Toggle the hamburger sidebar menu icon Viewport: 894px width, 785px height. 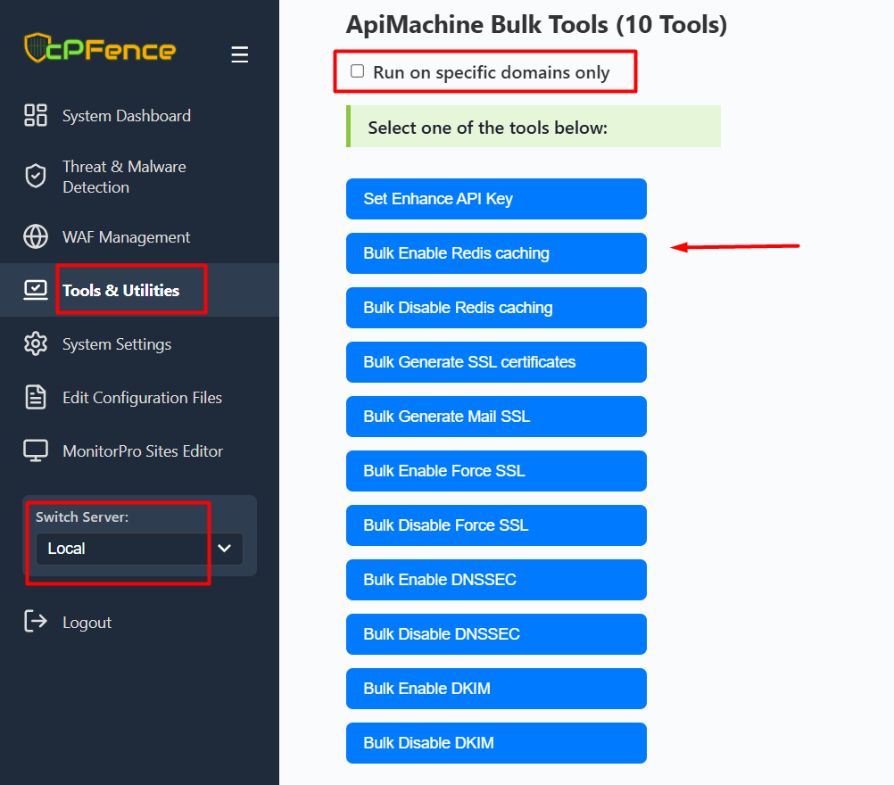[x=240, y=54]
